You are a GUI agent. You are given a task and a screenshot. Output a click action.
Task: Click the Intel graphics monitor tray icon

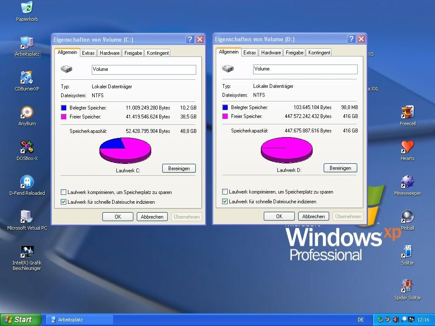[411, 320]
